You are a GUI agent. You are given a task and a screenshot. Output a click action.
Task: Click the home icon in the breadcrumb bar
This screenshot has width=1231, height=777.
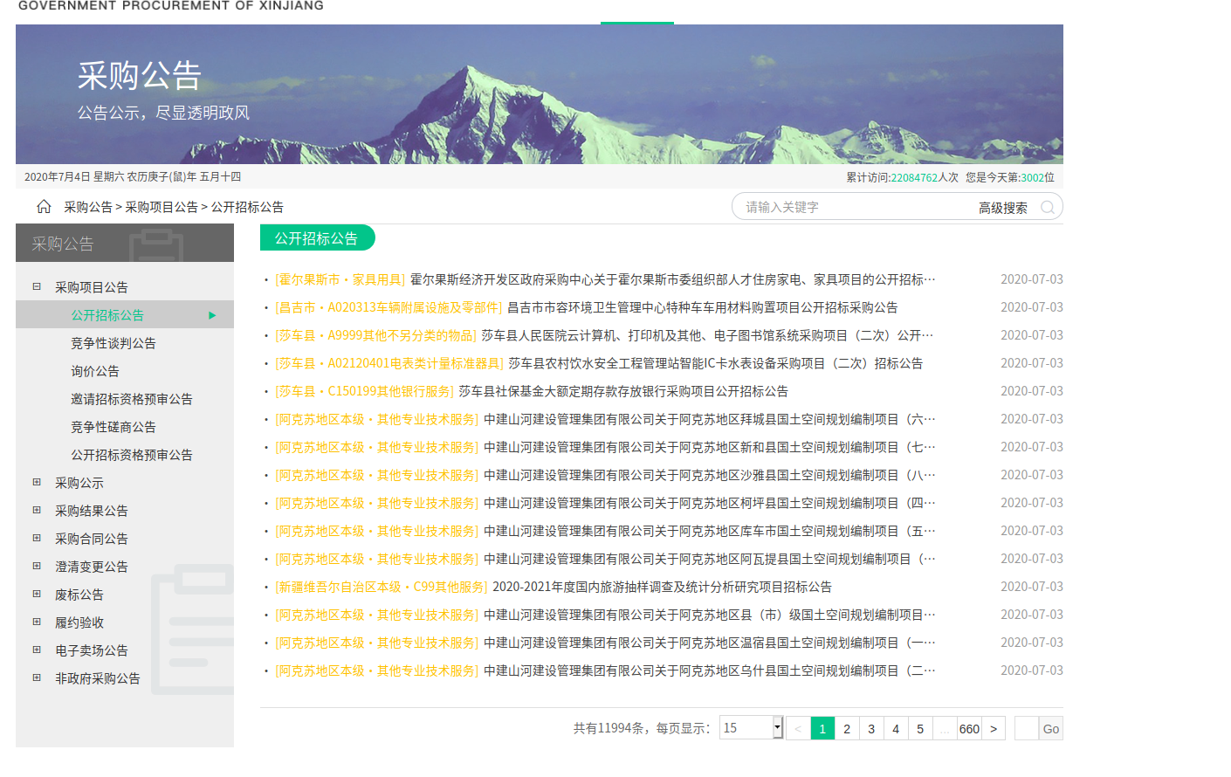click(42, 207)
